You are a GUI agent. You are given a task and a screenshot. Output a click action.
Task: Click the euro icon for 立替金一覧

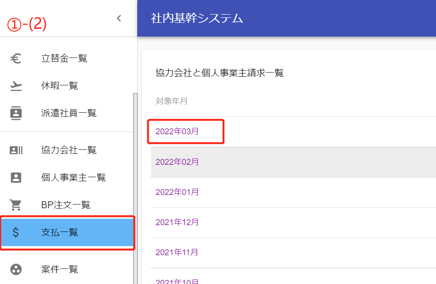coord(16,58)
